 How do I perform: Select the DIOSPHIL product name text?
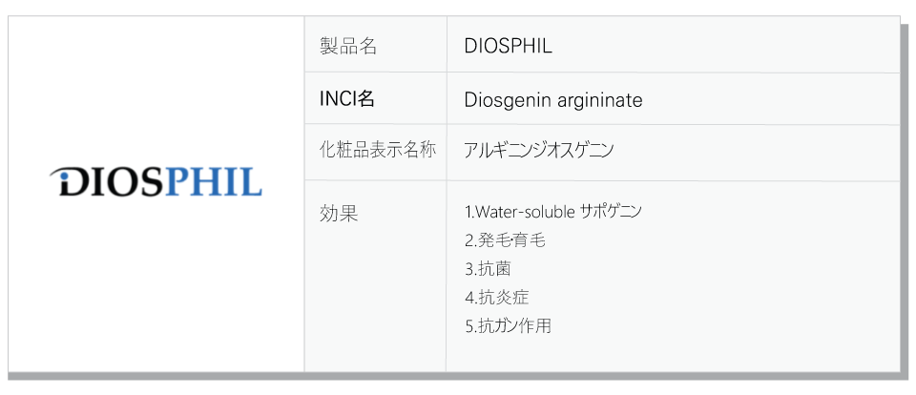(508, 46)
